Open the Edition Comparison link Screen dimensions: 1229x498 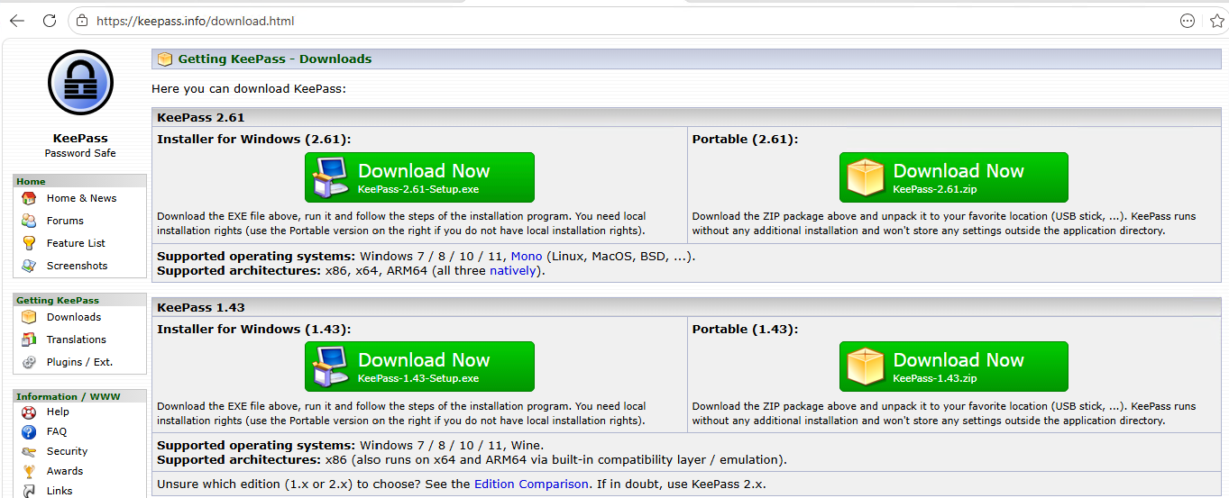531,484
